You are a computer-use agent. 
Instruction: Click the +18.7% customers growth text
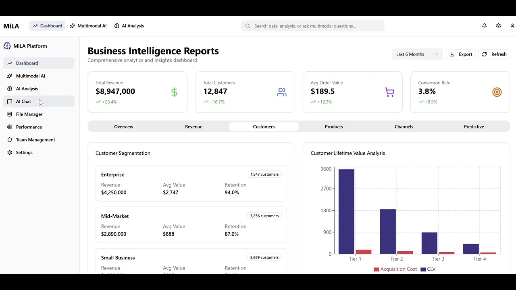[x=217, y=102]
